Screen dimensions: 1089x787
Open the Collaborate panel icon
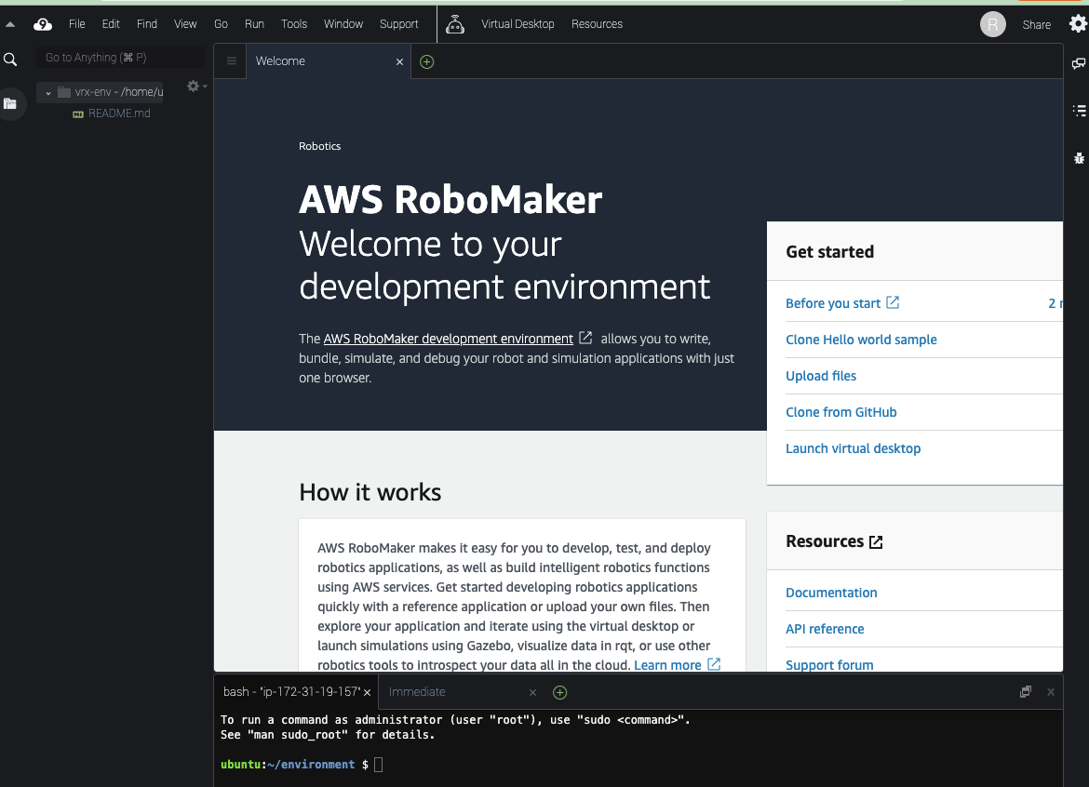coord(1078,64)
